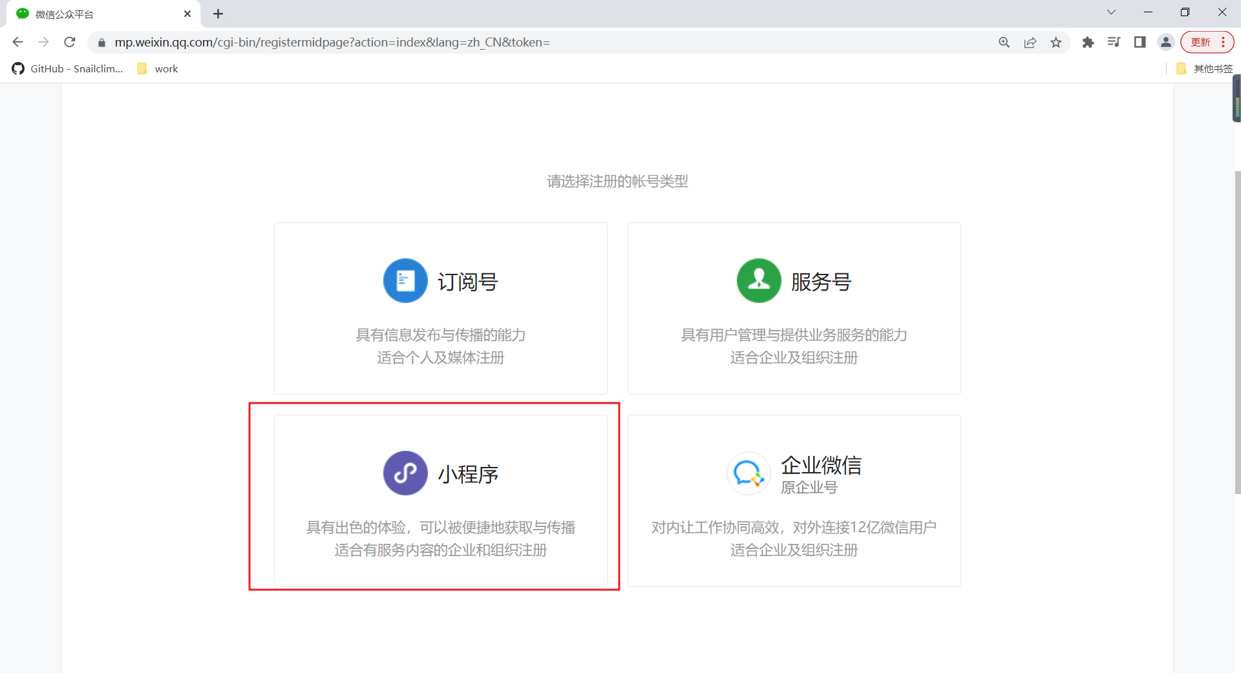Open the user profile avatar
The width and height of the screenshot is (1241, 673).
coord(1166,42)
